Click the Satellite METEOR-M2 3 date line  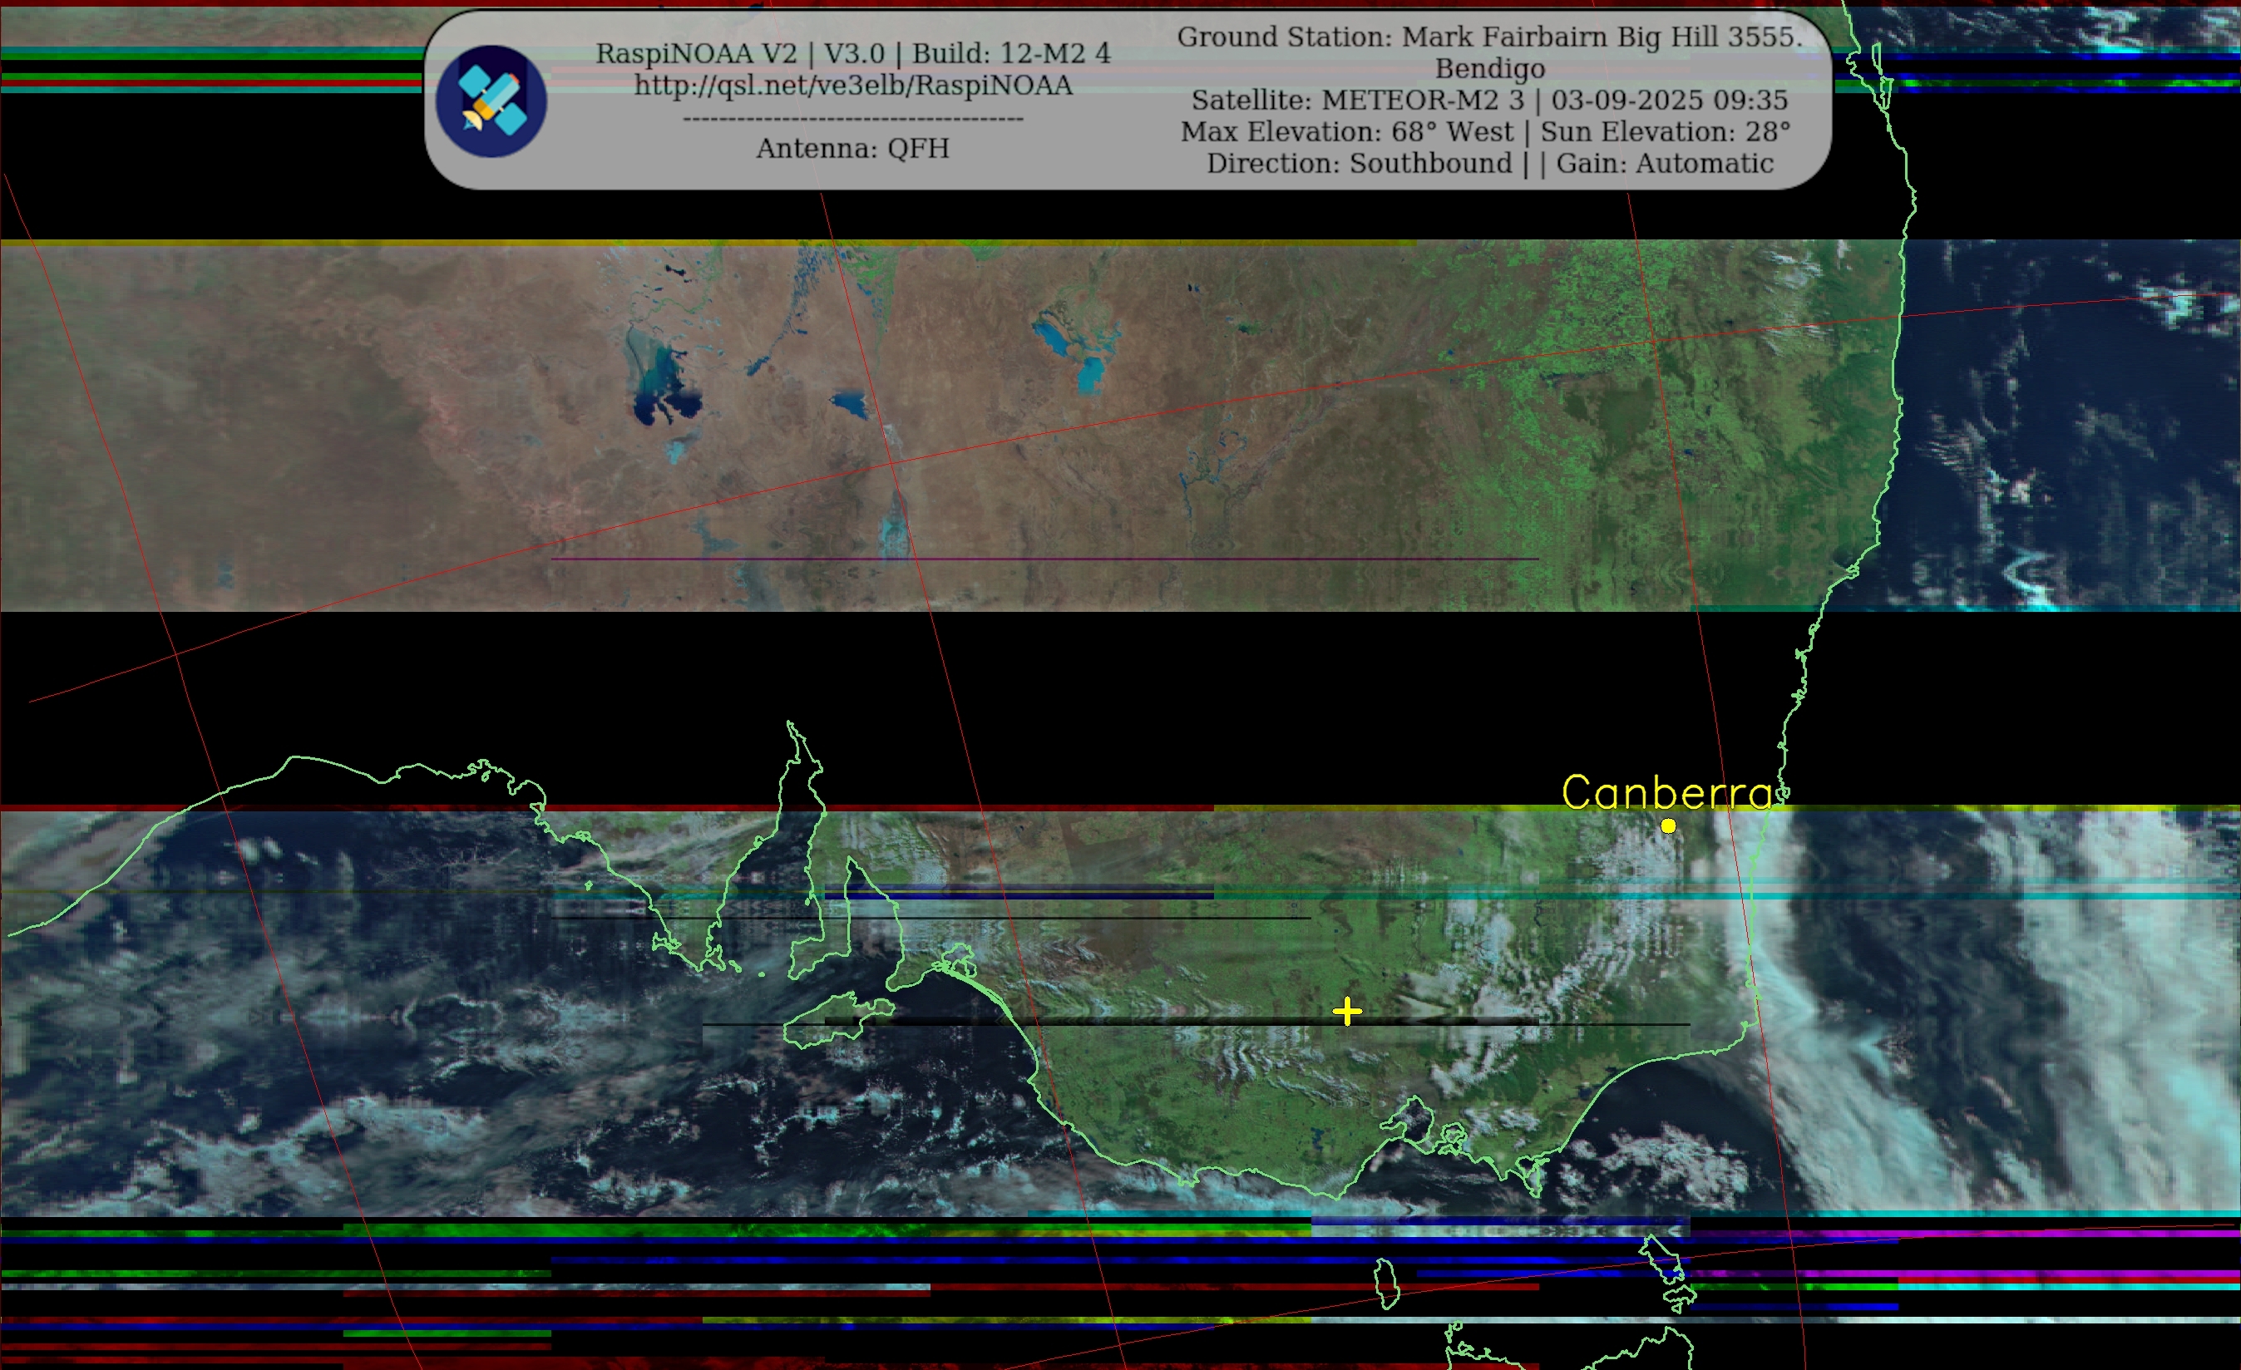coord(1488,100)
